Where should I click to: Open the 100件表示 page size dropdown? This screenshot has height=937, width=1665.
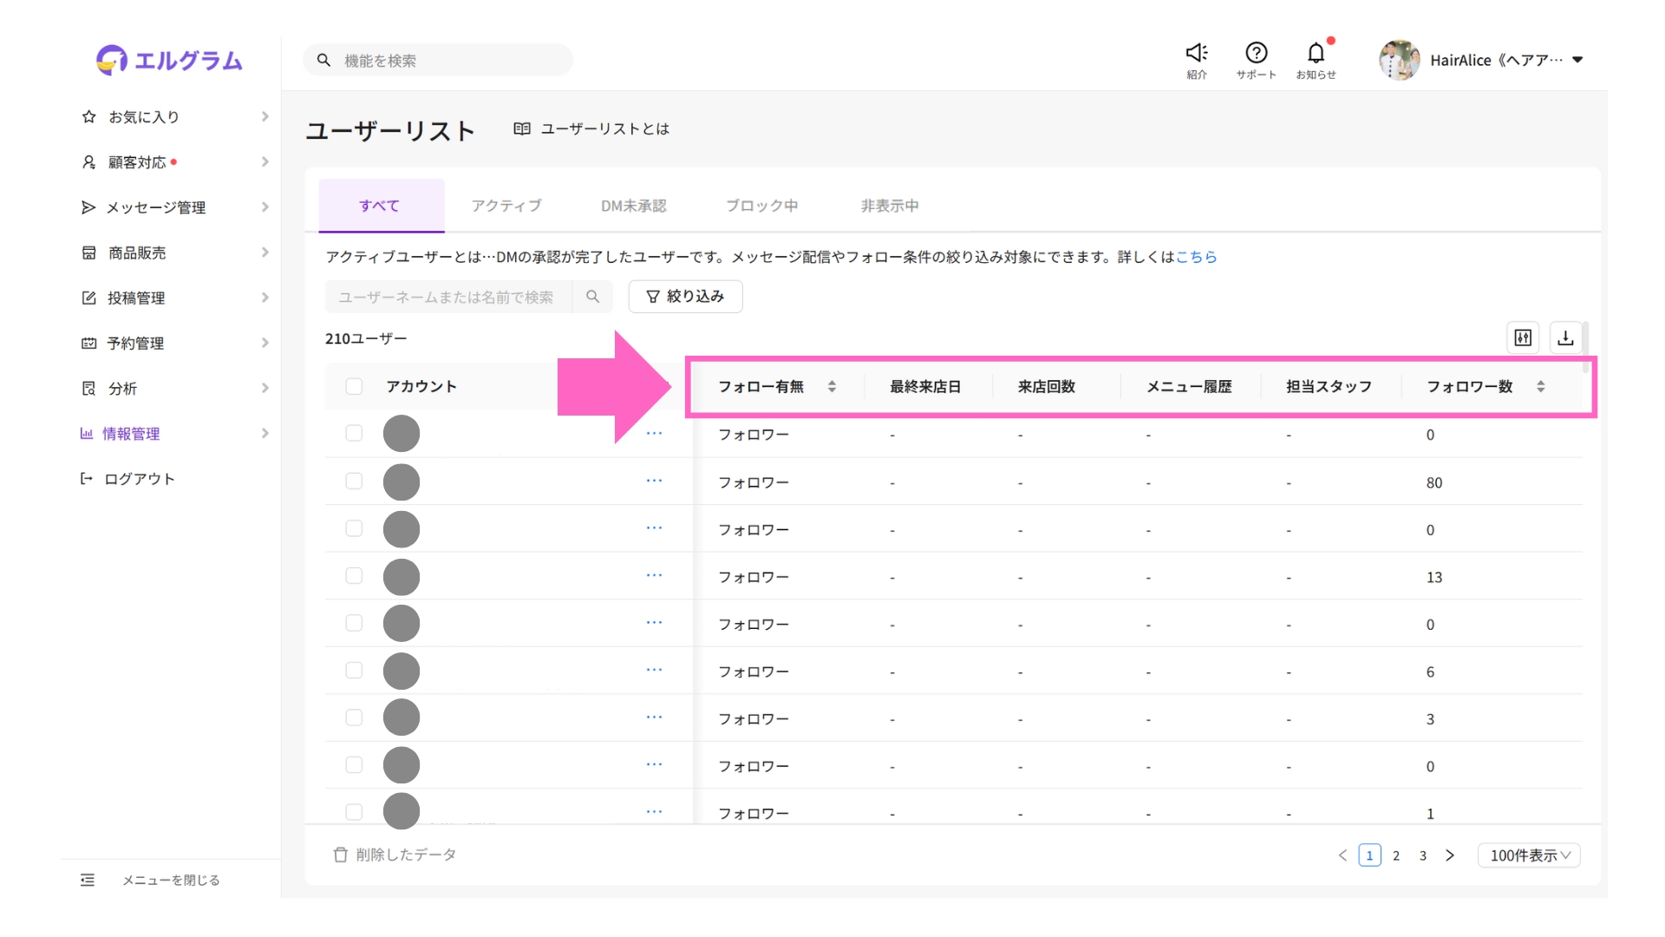(x=1529, y=855)
